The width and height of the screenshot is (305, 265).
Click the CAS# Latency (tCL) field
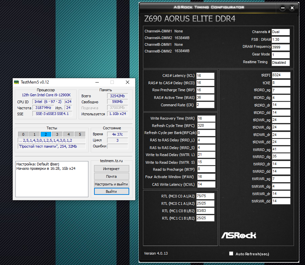(x=205, y=76)
